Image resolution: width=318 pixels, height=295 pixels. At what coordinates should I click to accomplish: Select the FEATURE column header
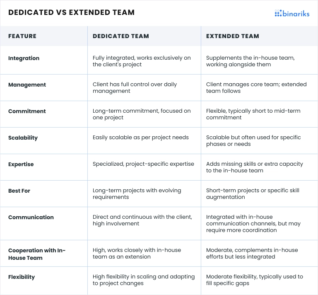pyautogui.click(x=22, y=36)
